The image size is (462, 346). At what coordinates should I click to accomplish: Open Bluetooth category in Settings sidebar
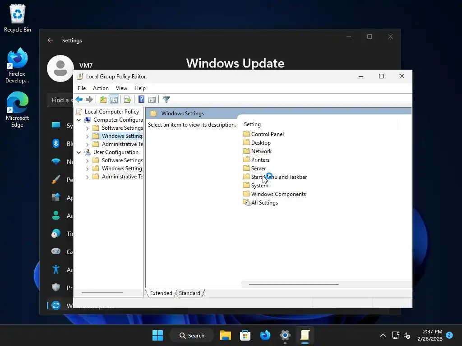coord(55,143)
